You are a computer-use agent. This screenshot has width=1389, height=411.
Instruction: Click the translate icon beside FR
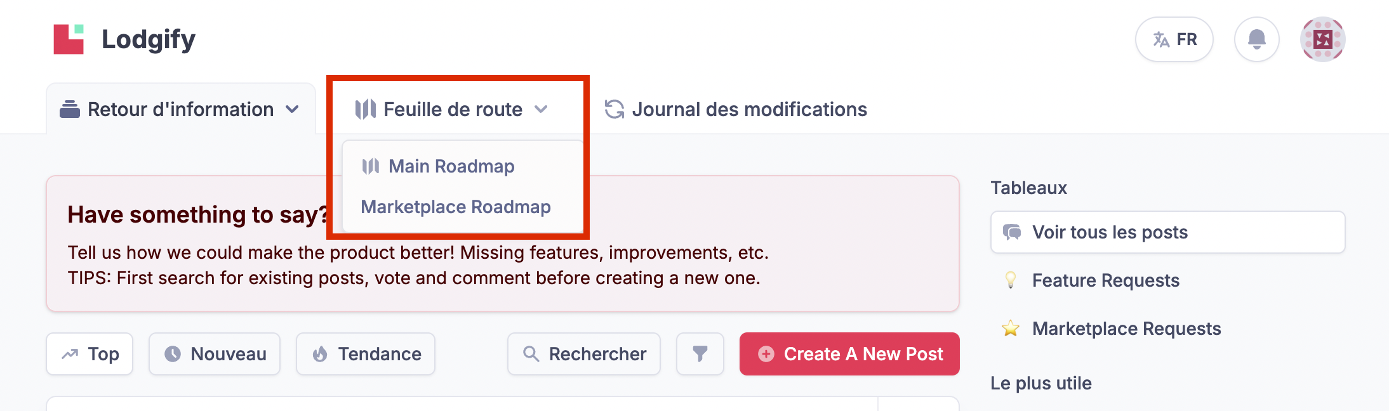tap(1161, 39)
